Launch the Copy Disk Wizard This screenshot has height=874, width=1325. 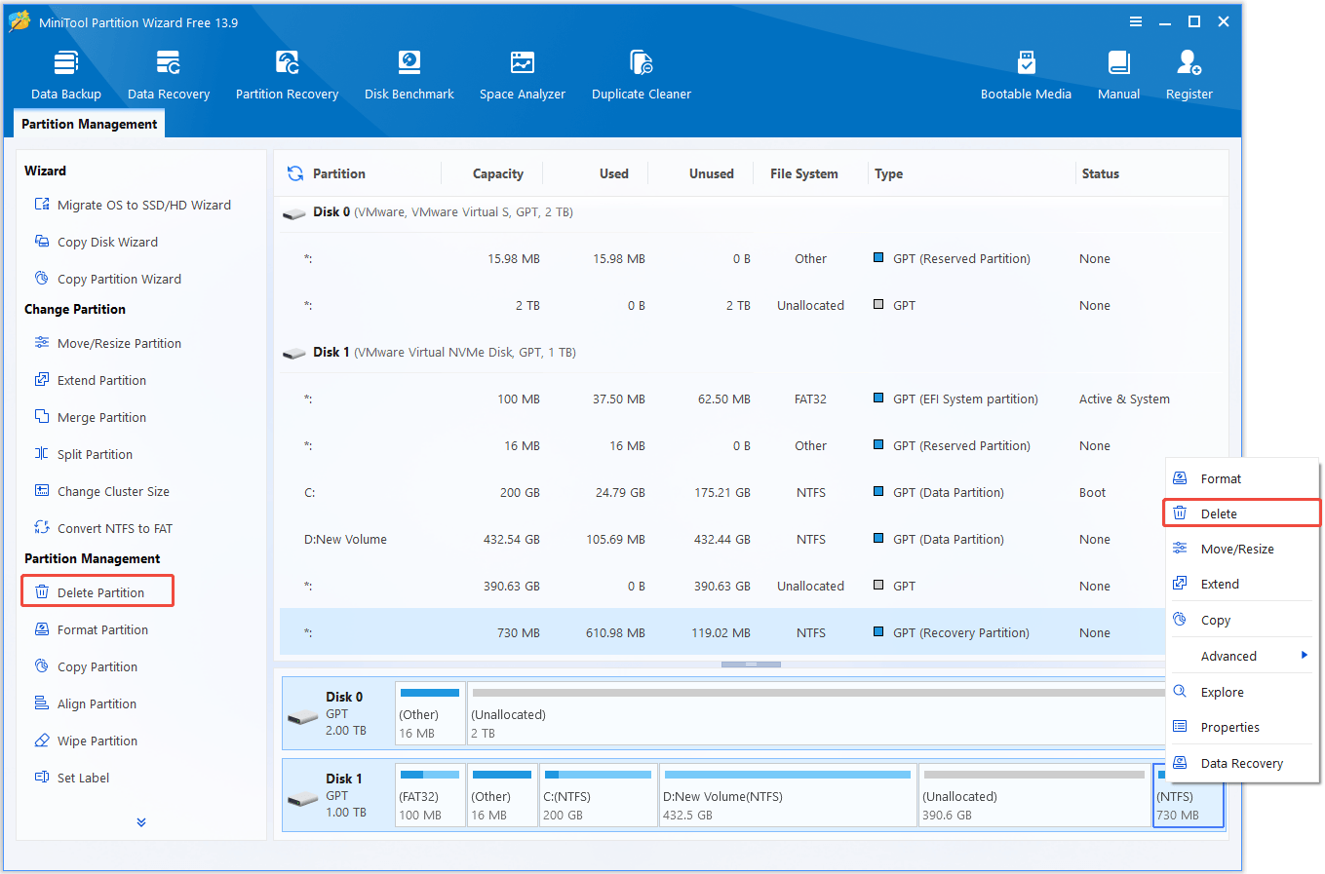click(x=97, y=242)
